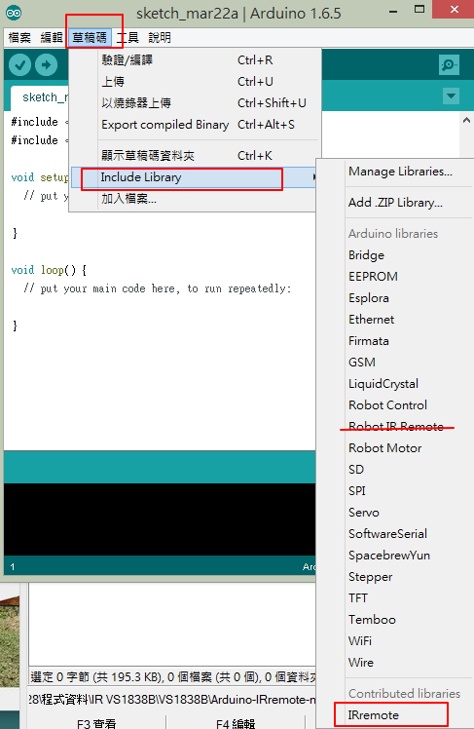Choose Add .ZIP Library... entry
474x729 pixels.
click(395, 203)
